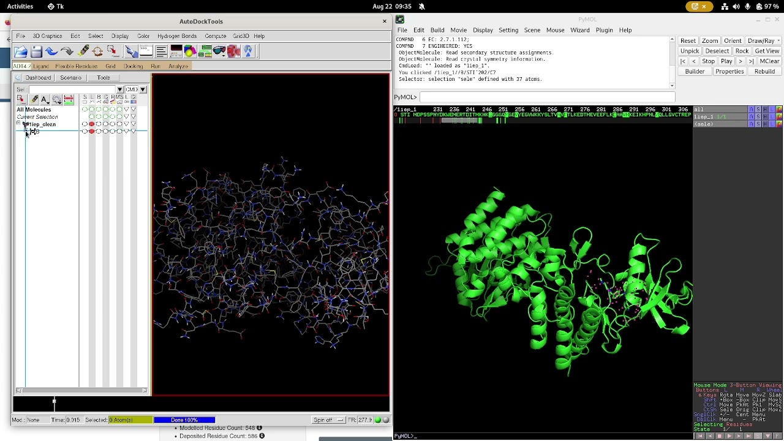Viewport: 784px width, 441px height.
Task: Click the PyMOL window icon in the title bar
Action: (x=399, y=19)
